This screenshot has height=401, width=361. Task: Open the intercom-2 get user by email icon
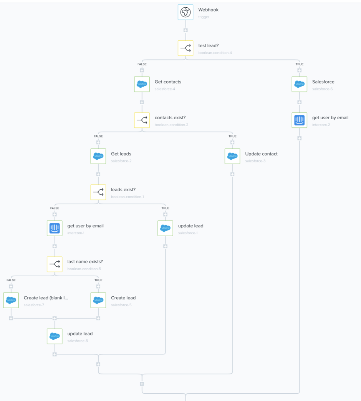[300, 120]
